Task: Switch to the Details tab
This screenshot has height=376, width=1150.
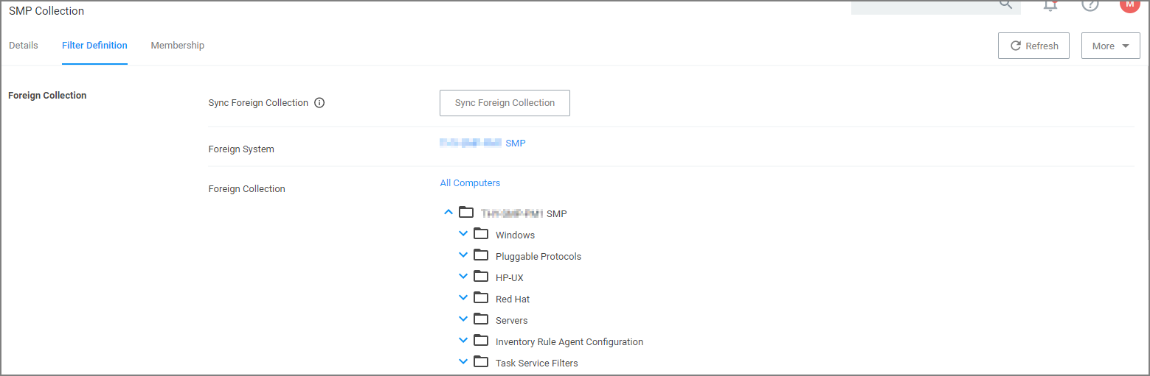Action: tap(24, 46)
